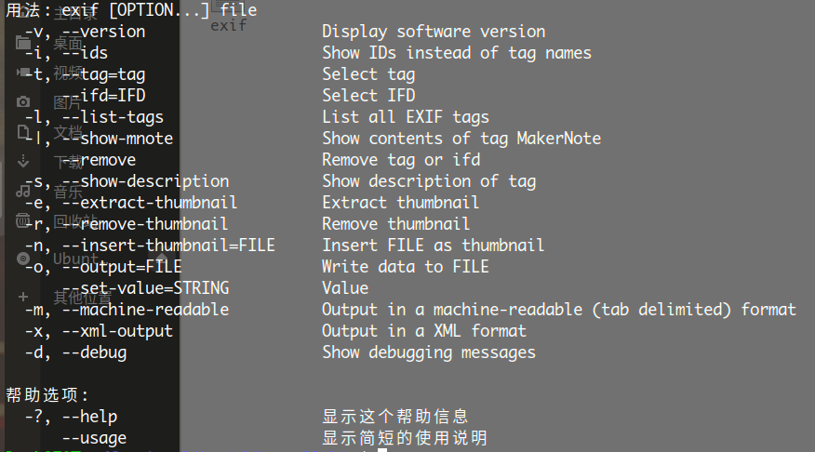Click the --extract-thumbnail option text

pyautogui.click(x=150, y=203)
